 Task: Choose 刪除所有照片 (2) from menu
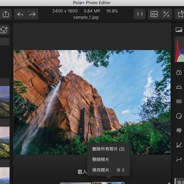[108, 149]
